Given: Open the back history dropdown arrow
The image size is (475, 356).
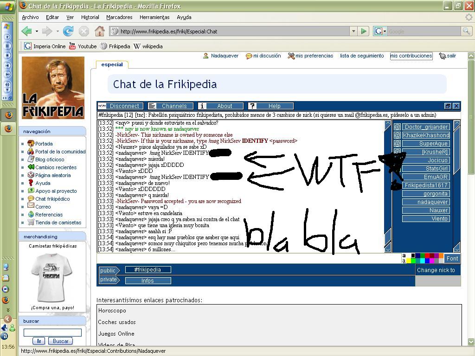Looking at the screenshot, I should click(37, 32).
